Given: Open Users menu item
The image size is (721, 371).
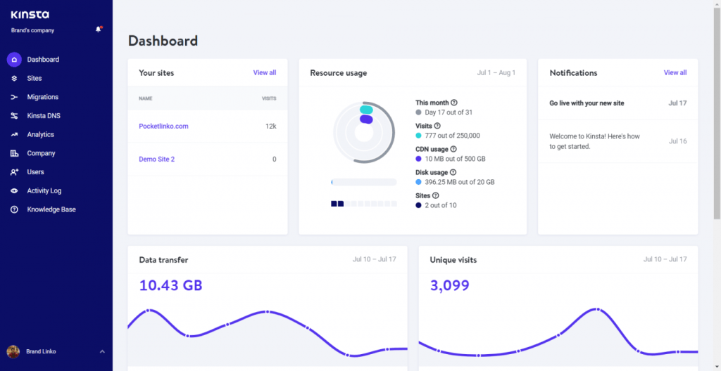Looking at the screenshot, I should point(35,171).
